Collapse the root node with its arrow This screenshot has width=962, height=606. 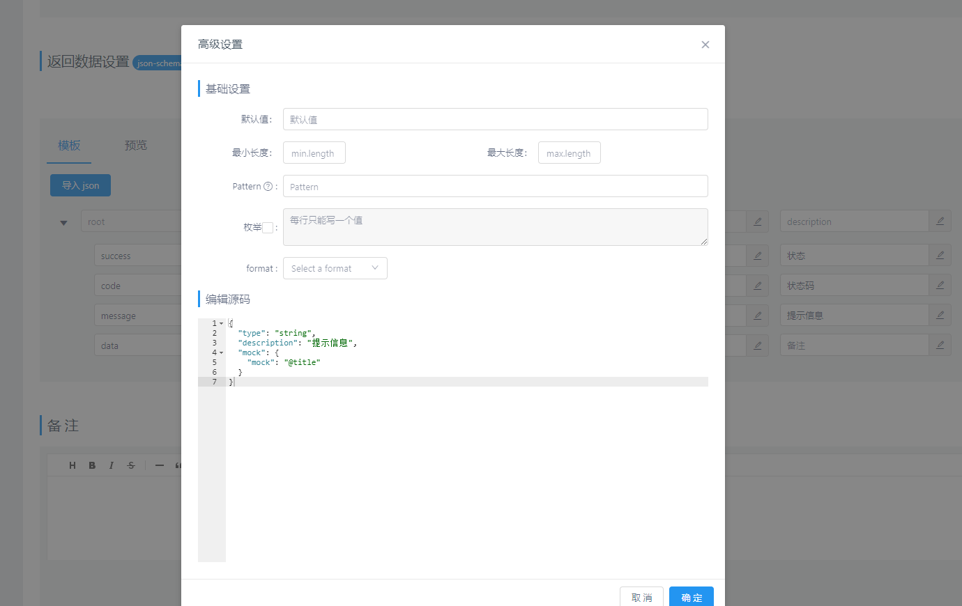[63, 221]
